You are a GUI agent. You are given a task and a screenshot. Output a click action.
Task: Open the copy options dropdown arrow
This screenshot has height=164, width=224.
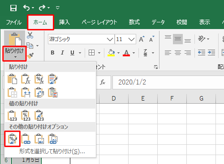38,46
